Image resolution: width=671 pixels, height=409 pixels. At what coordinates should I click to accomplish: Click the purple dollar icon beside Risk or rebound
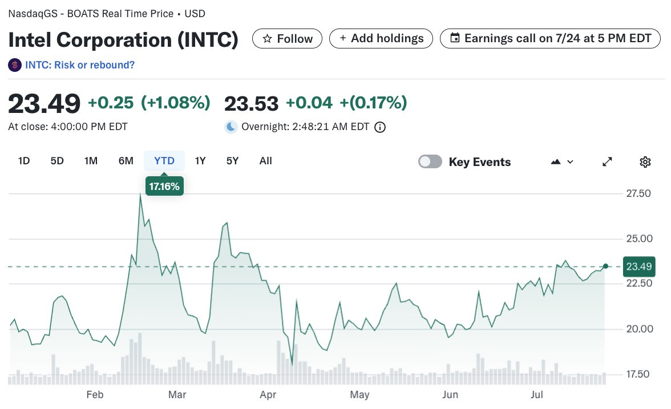15,65
